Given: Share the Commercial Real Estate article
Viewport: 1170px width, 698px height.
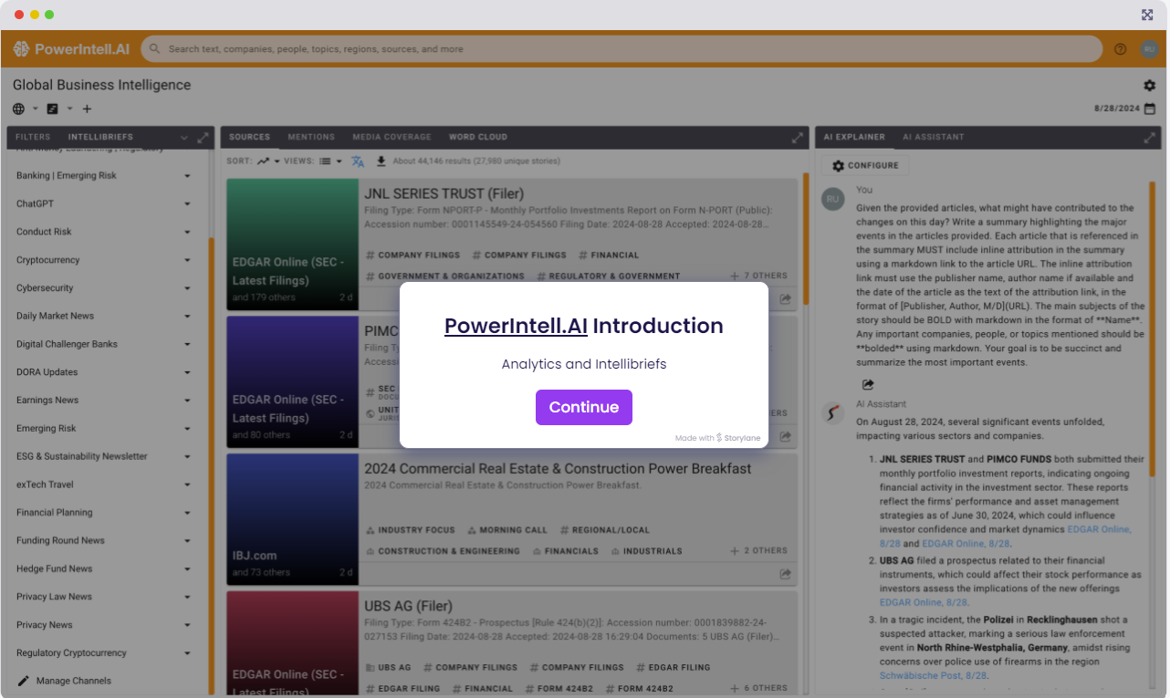Looking at the screenshot, I should 785,574.
